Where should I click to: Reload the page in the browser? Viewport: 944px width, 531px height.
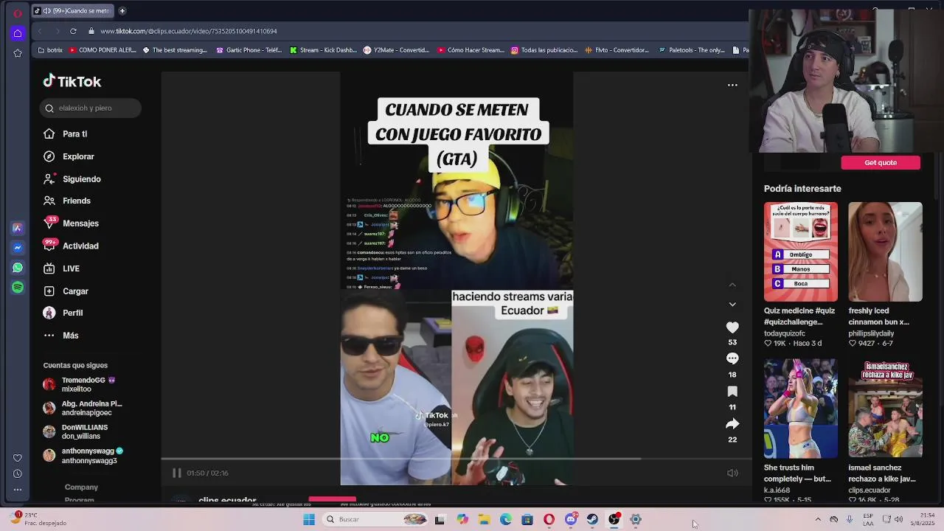[x=73, y=31]
